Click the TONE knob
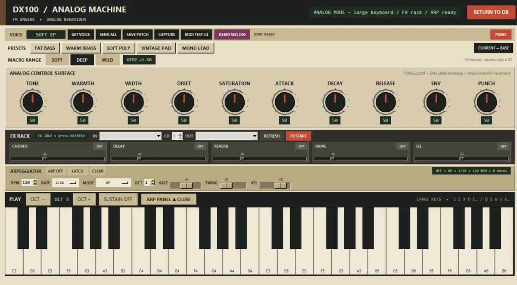 32,102
